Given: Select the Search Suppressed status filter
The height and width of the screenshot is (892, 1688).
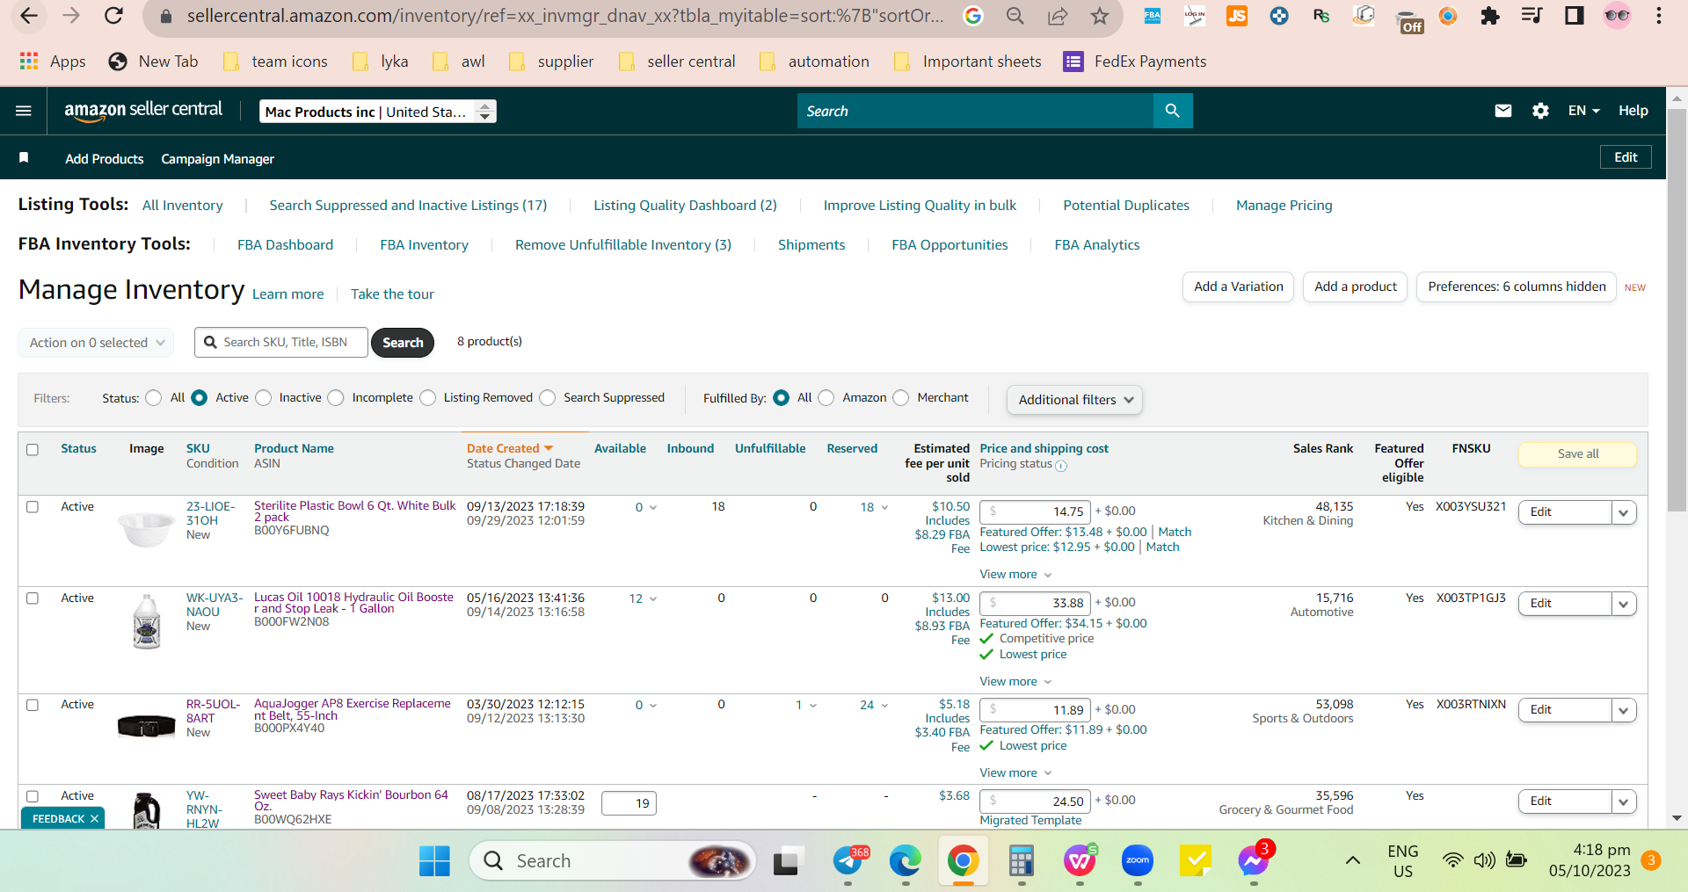Looking at the screenshot, I should pyautogui.click(x=548, y=398).
